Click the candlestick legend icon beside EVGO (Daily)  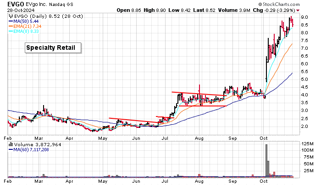pyautogui.click(x=11, y=16)
